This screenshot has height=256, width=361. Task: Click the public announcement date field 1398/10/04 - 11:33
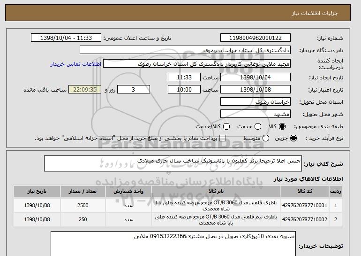pyautogui.click(x=66, y=38)
